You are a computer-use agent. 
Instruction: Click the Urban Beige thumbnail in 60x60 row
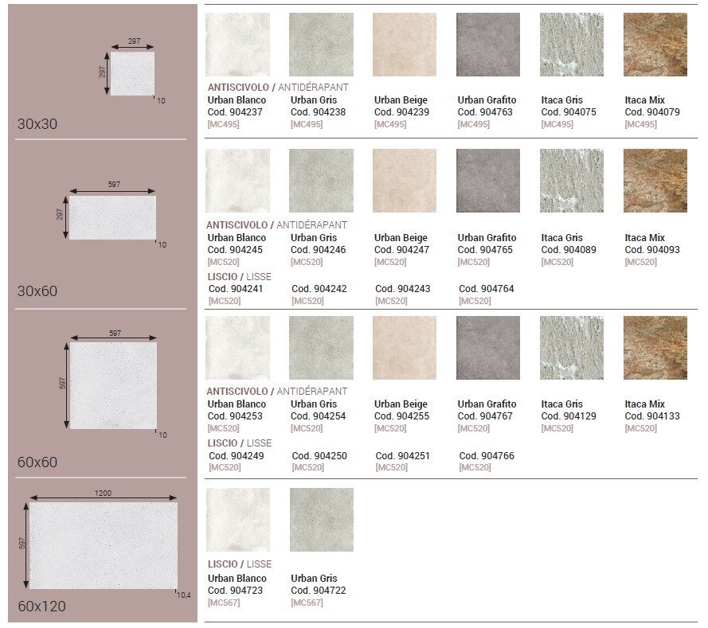[x=405, y=347]
